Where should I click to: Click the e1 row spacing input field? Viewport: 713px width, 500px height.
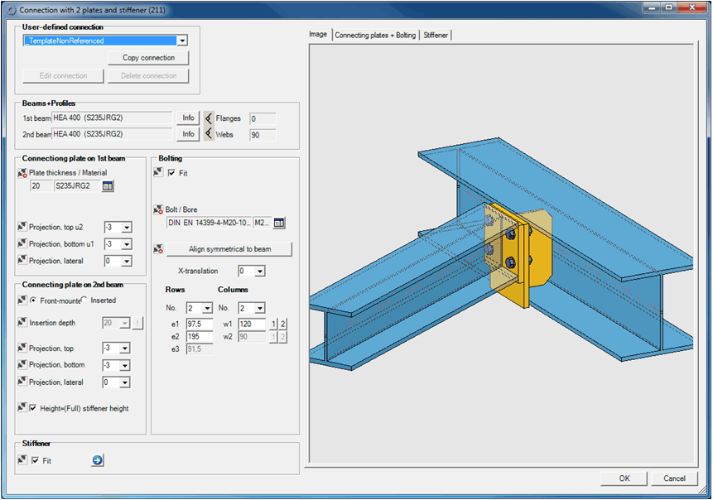pos(200,324)
